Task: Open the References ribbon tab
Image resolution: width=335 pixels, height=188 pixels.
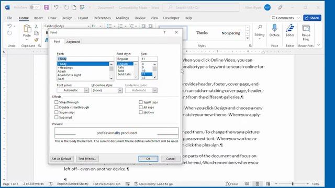Action: pyautogui.click(x=102, y=18)
